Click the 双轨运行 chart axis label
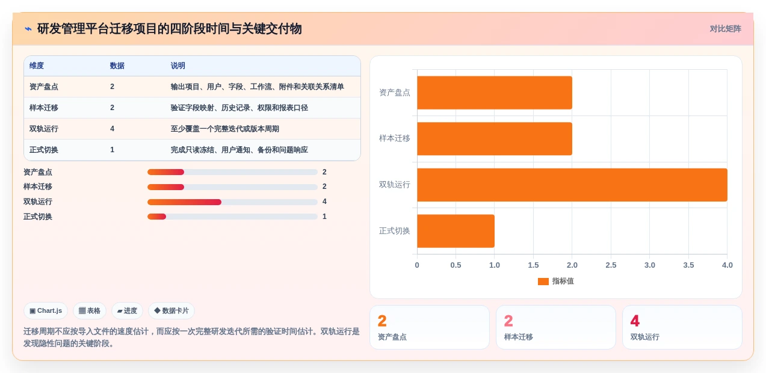This screenshot has height=373, width=766. click(395, 185)
